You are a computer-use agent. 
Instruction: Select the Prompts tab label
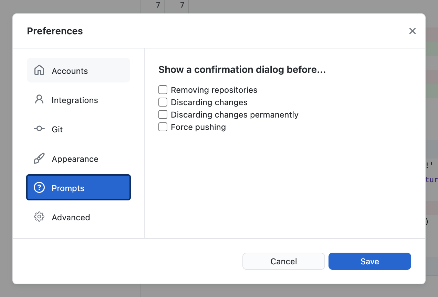[x=68, y=188]
